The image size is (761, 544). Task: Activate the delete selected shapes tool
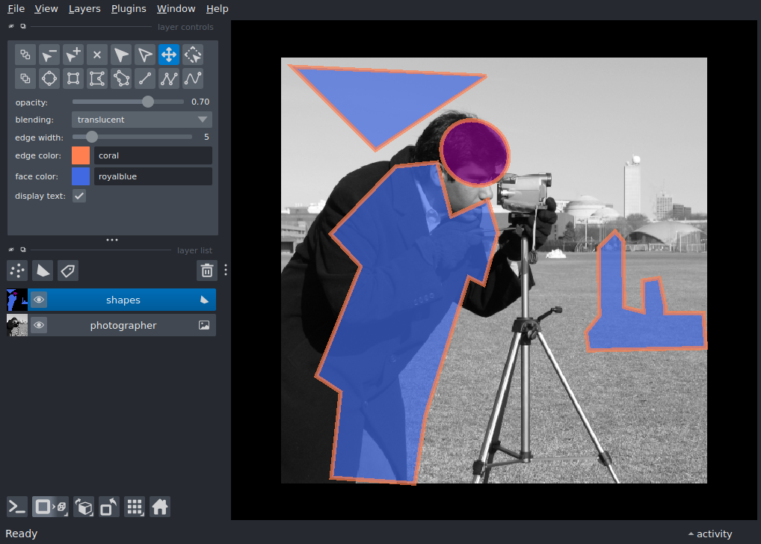pyautogui.click(x=96, y=55)
